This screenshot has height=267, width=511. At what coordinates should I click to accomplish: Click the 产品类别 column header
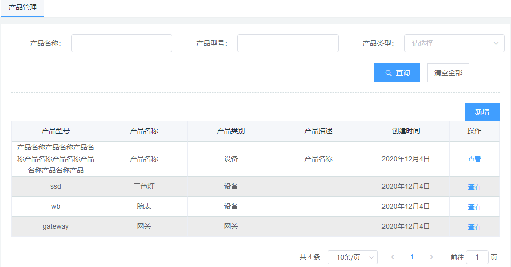pos(231,131)
